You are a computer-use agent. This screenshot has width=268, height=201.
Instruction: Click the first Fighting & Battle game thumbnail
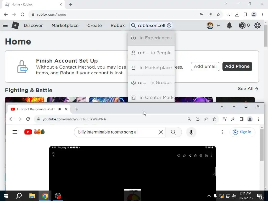click(x=25, y=100)
